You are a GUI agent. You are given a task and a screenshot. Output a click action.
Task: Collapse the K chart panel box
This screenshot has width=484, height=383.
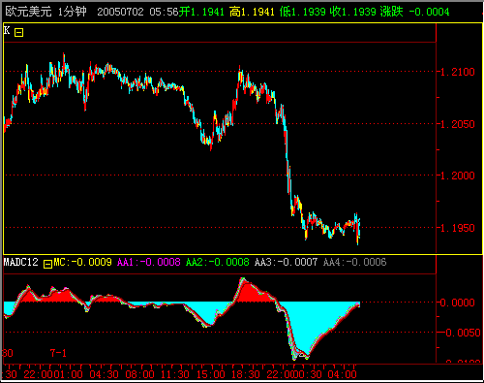pos(18,33)
